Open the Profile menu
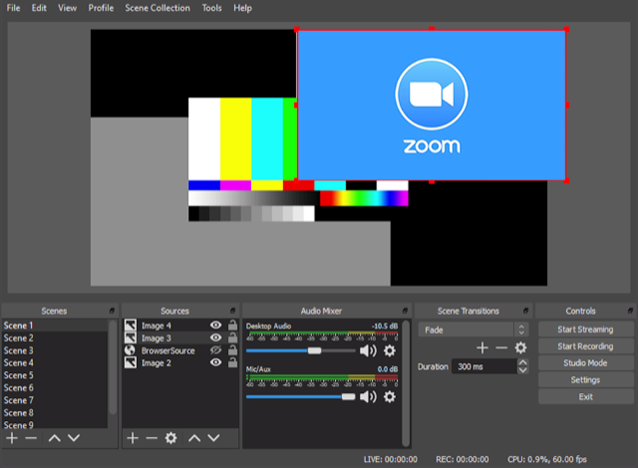The width and height of the screenshot is (638, 468). [x=101, y=8]
